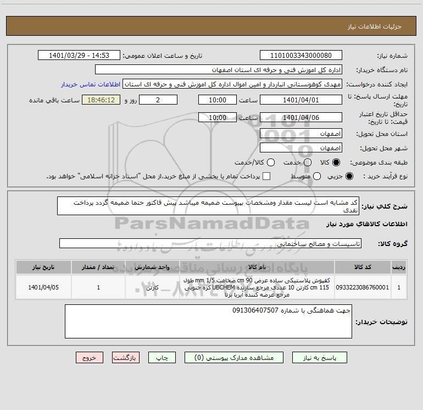Click the remaining time counter 18:46:12

click(x=101, y=100)
